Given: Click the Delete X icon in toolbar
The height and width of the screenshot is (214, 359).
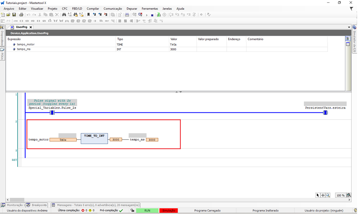Looking at the screenshot, I should pyautogui.click(x=57, y=15).
